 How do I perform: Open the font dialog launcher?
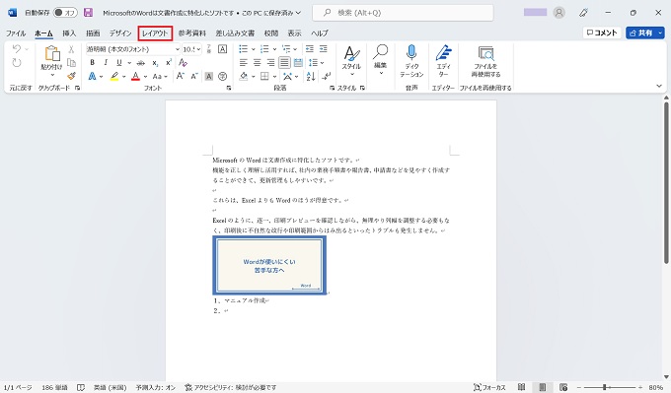pos(229,88)
